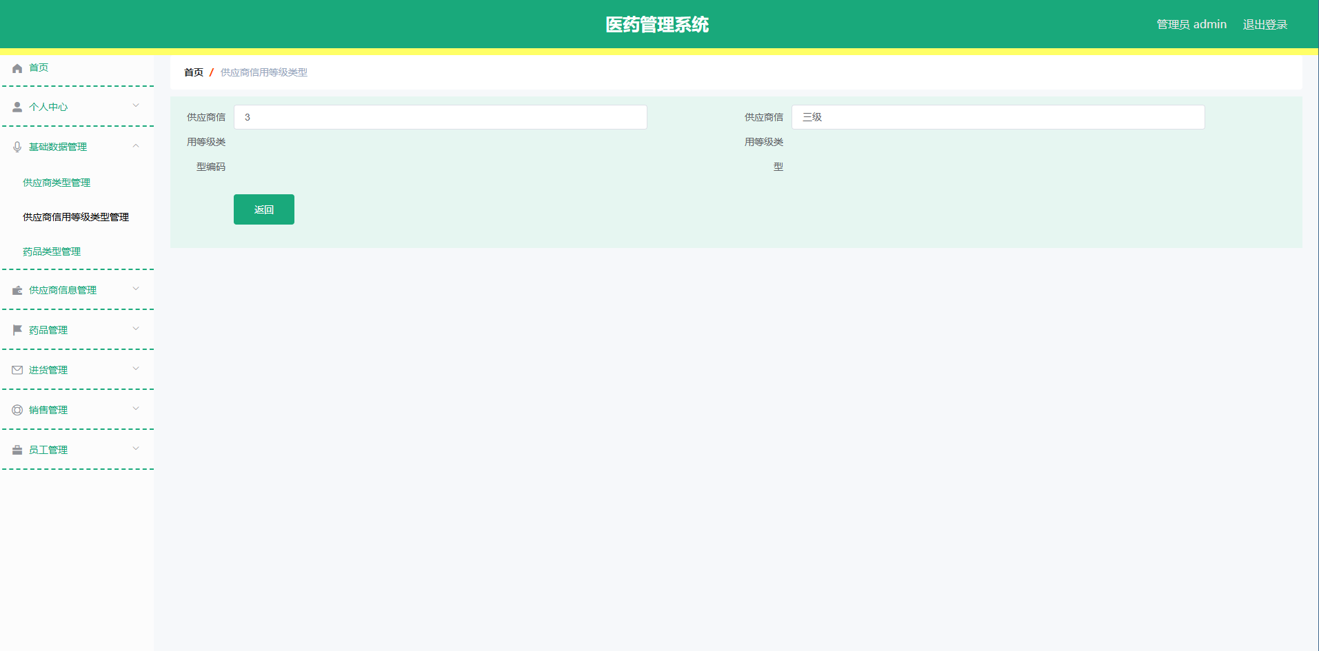The width and height of the screenshot is (1319, 651).
Task: Open 供应商类型管理 from the sidebar
Action: pos(56,183)
